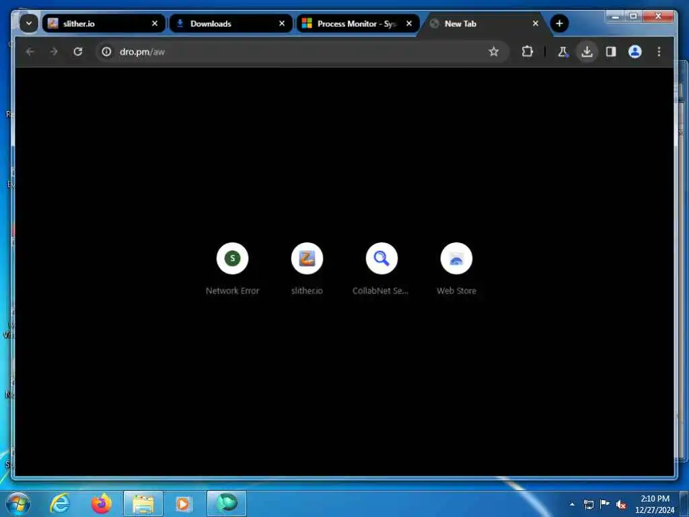Open the network tray icon
Image resolution: width=689 pixels, height=517 pixels.
click(x=588, y=504)
